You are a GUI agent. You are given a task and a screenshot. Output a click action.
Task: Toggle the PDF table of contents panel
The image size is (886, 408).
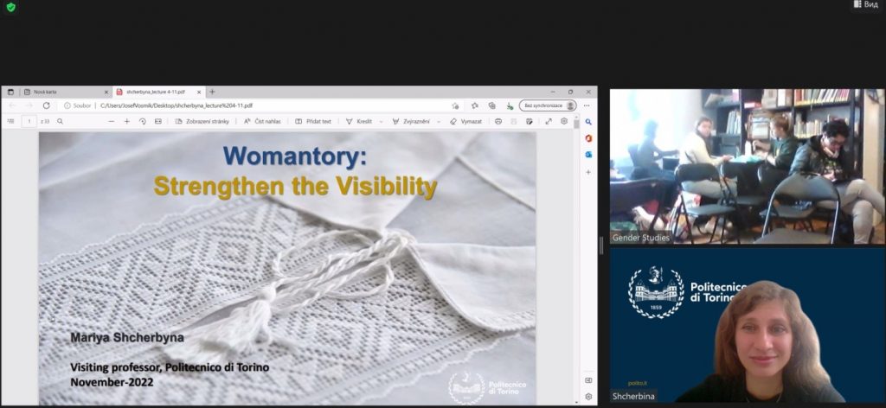10,121
